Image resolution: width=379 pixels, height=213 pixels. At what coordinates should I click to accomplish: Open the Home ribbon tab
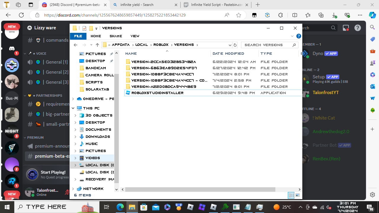(x=96, y=36)
